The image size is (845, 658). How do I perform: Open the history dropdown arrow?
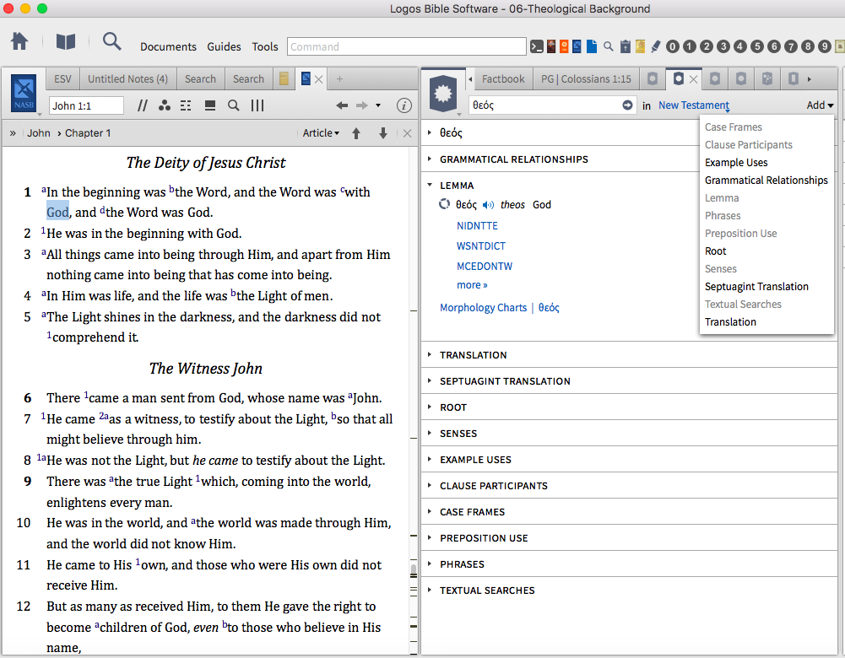point(378,105)
